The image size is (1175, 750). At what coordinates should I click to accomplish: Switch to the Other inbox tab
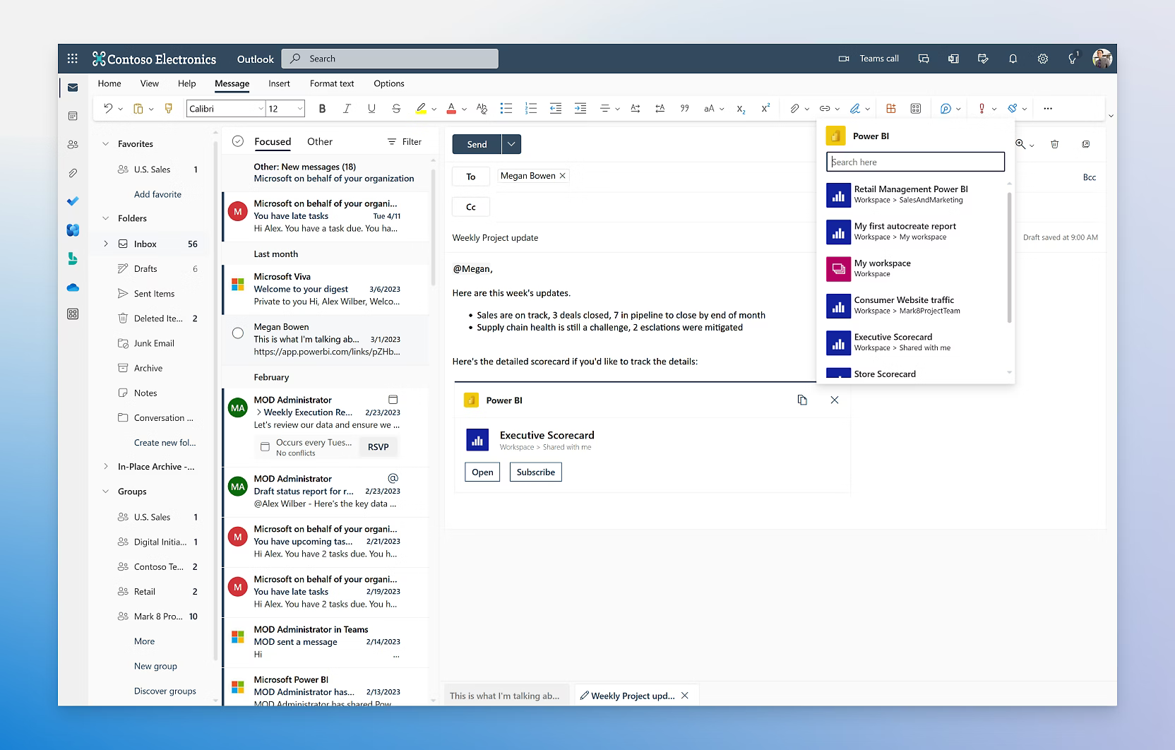[x=319, y=141]
